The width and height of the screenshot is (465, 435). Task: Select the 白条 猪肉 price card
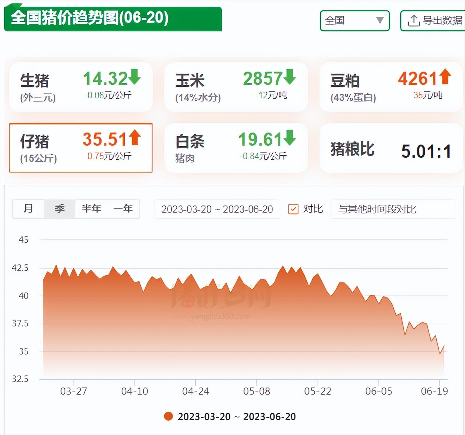pyautogui.click(x=236, y=148)
